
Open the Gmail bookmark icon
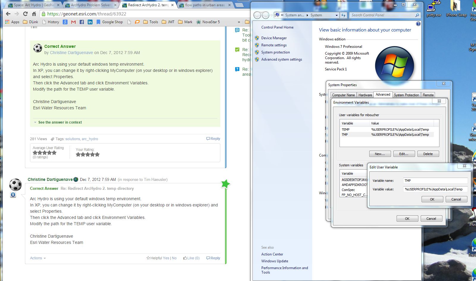[73, 22]
